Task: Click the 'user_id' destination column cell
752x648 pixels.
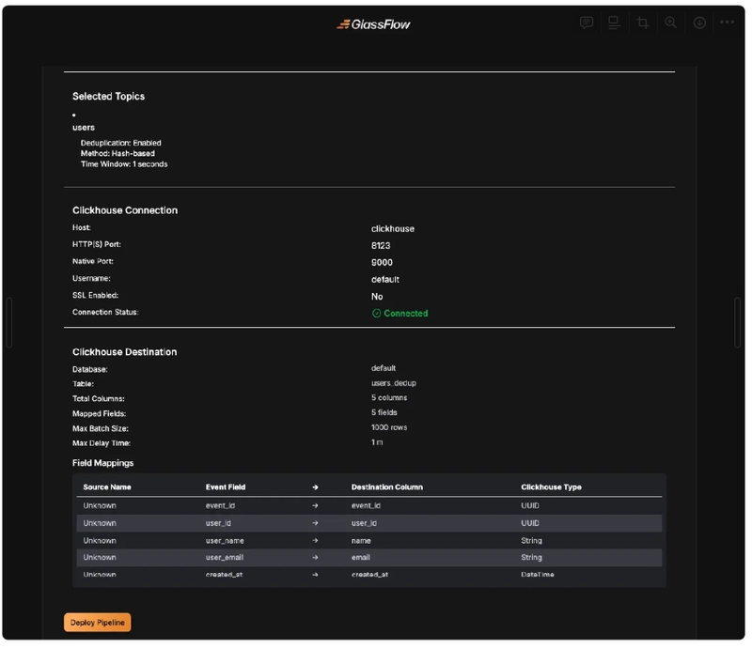Action: pos(364,523)
